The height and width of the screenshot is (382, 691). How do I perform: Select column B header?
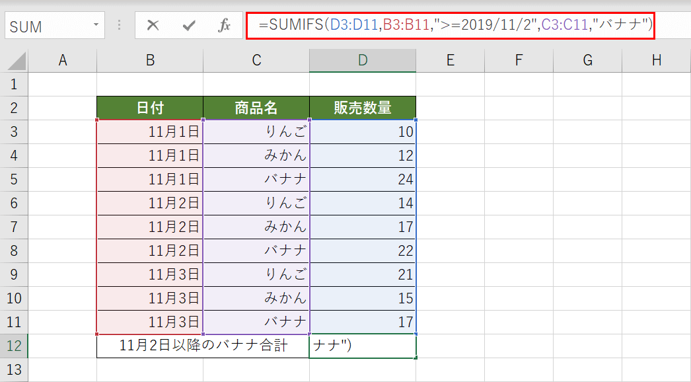149,59
